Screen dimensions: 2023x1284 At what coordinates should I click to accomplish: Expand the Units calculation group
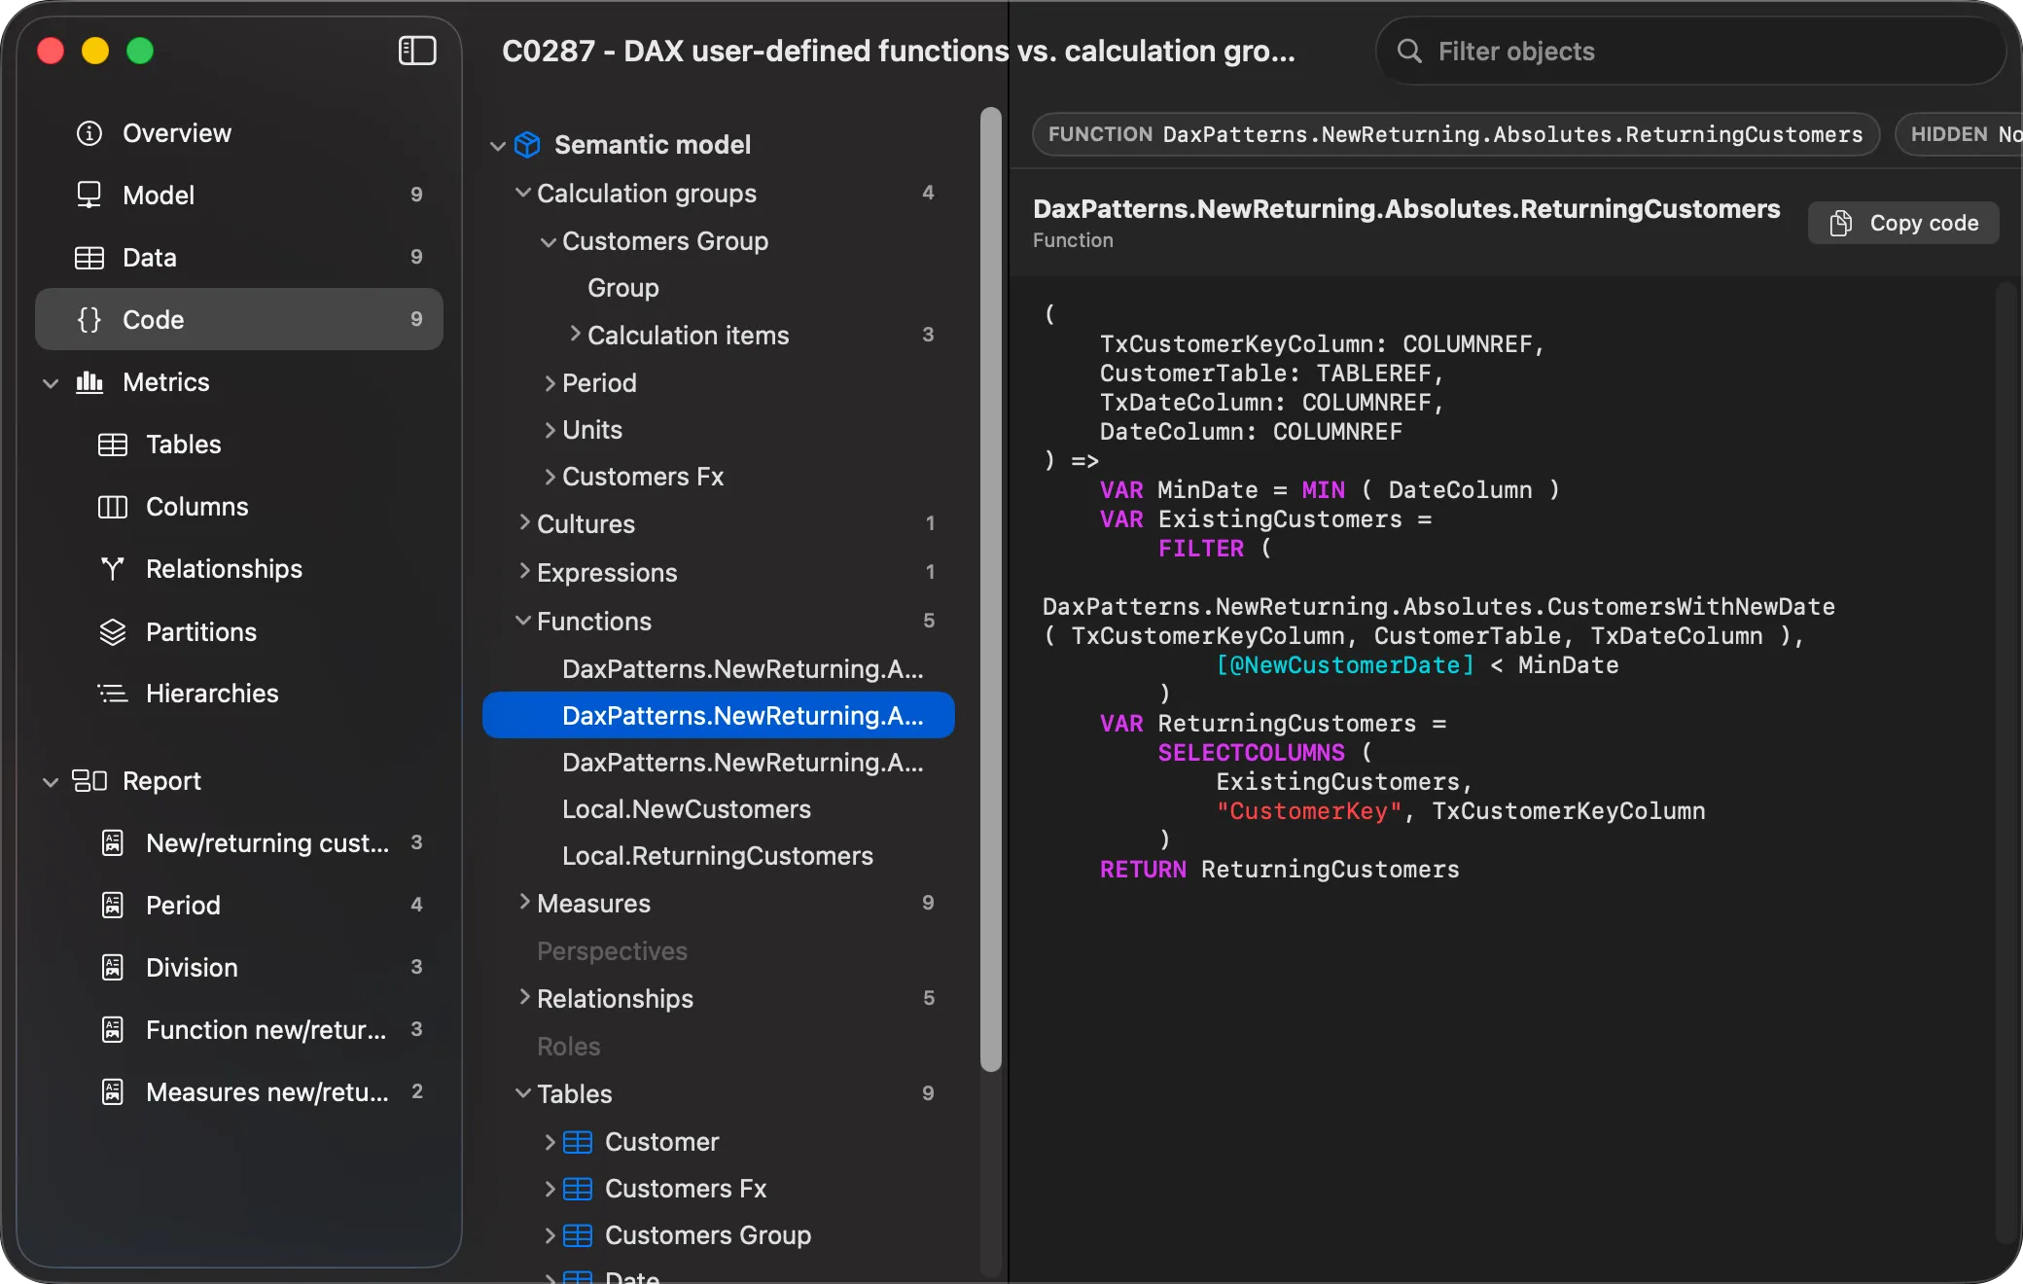[x=550, y=430]
